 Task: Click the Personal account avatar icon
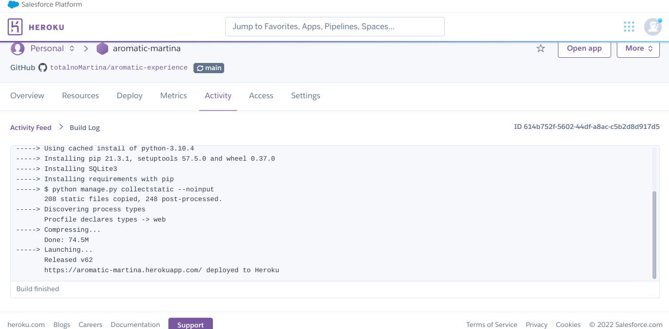pos(18,49)
